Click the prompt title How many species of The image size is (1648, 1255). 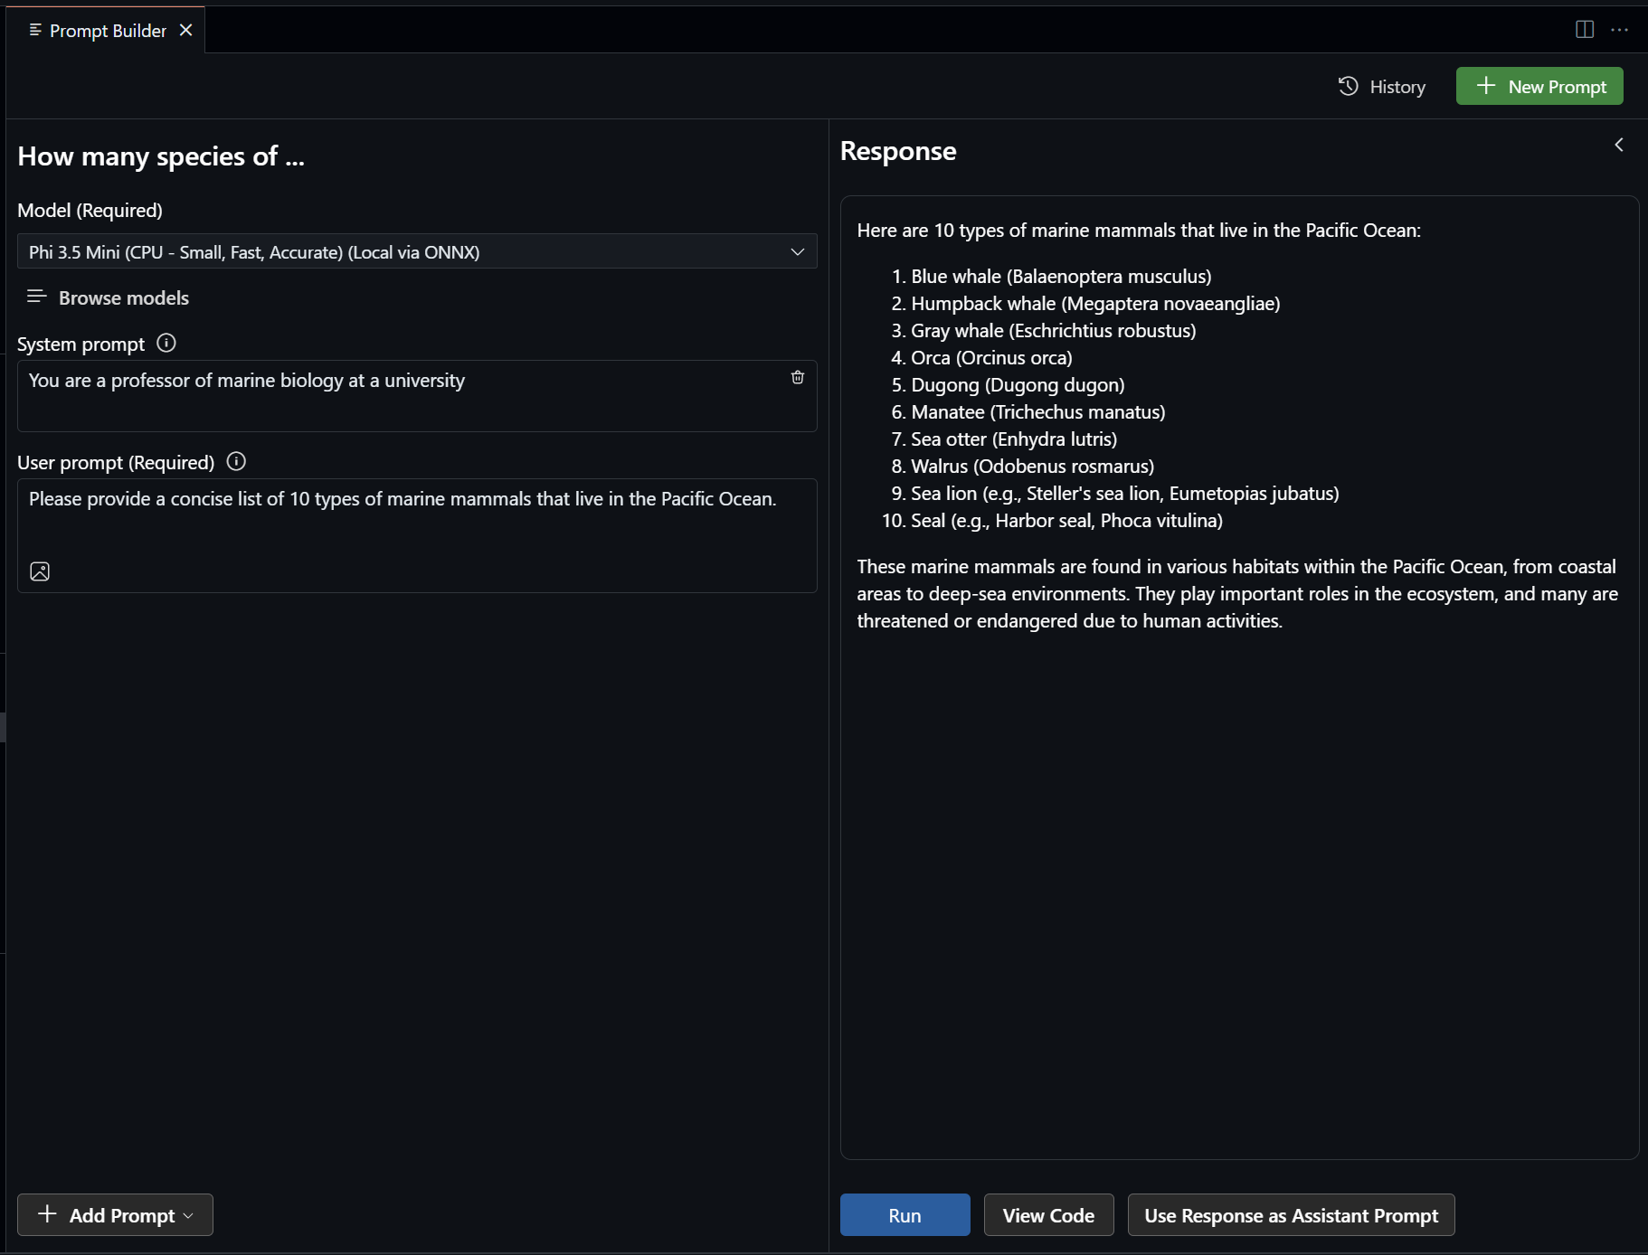(x=161, y=156)
